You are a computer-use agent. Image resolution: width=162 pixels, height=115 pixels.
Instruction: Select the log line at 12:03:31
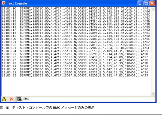(75, 73)
